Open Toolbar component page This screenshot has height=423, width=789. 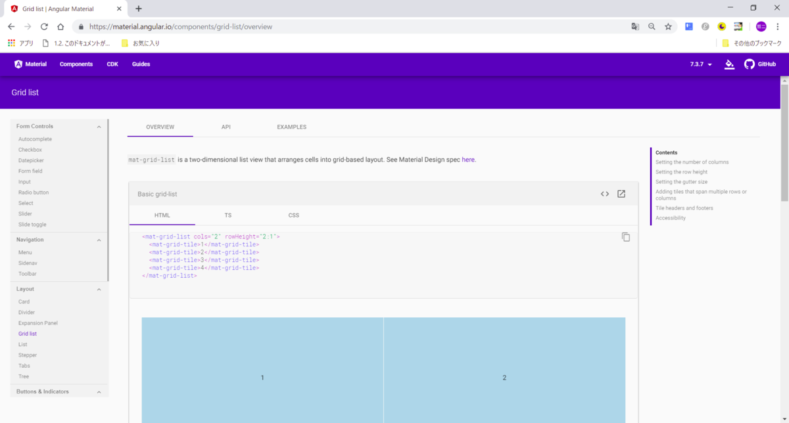click(28, 274)
